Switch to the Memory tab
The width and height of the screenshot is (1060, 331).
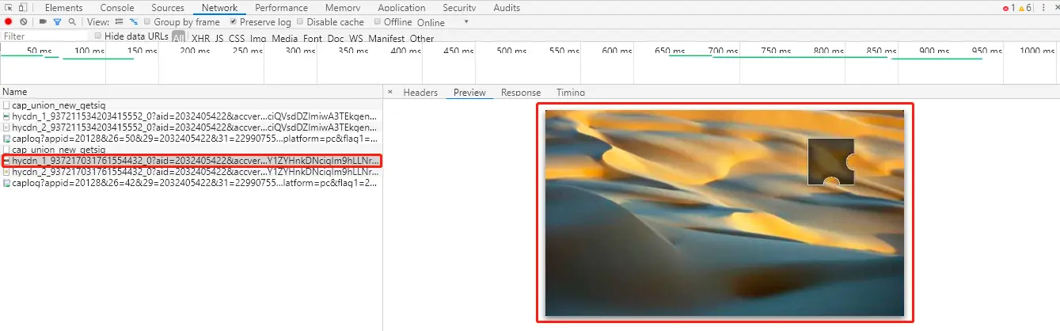click(x=343, y=7)
